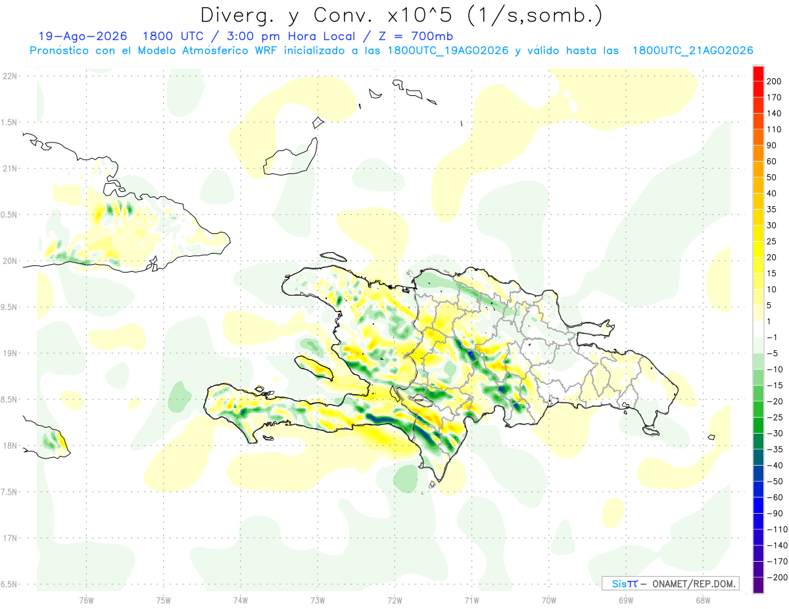This screenshot has height=609, width=789.
Task: Click the colorbar label '20'
Action: (x=772, y=258)
